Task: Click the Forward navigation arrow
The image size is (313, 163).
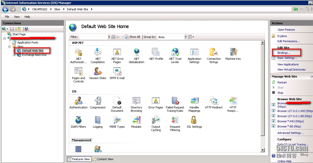Action: tap(13, 10)
